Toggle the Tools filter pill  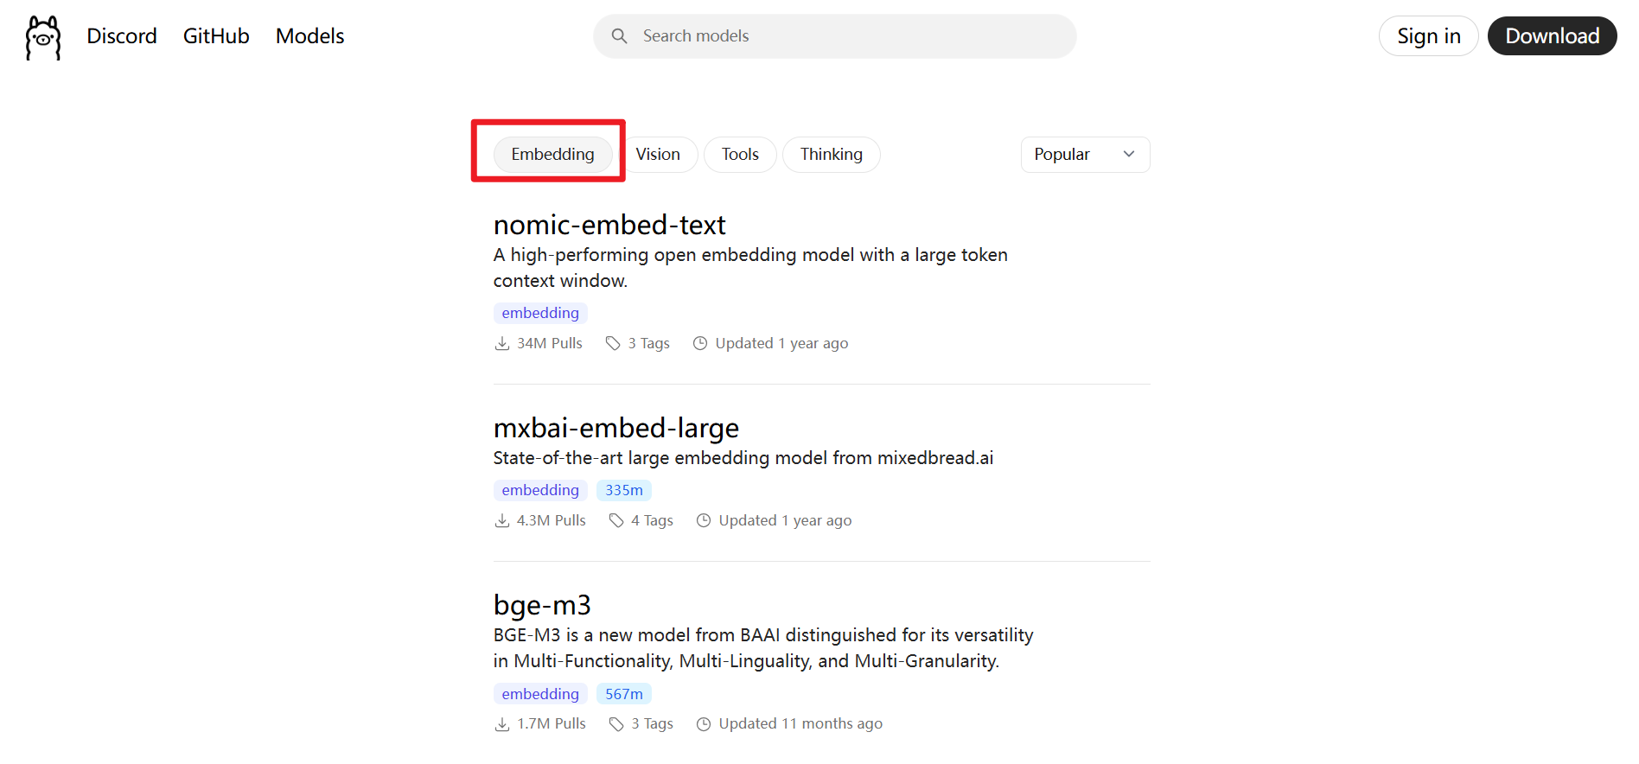pyautogui.click(x=739, y=154)
